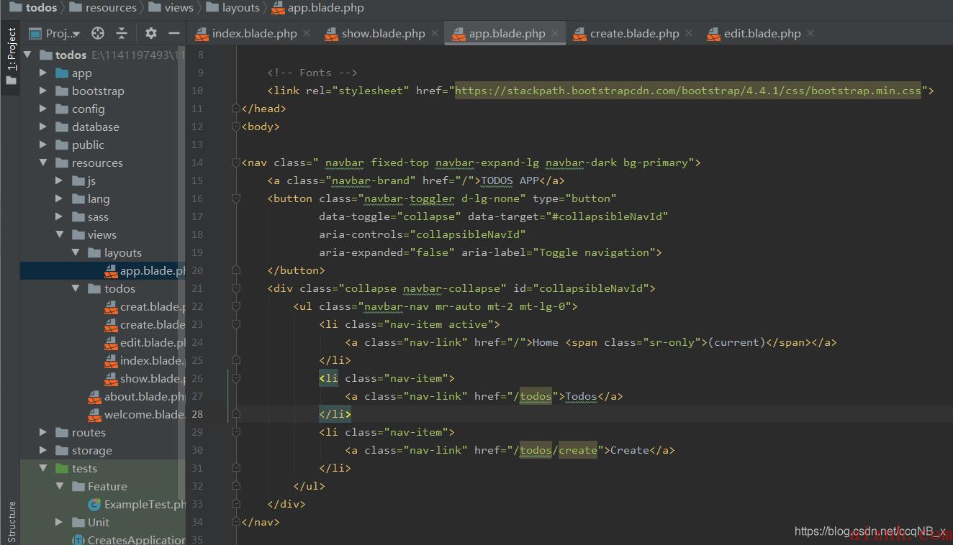The image size is (953, 545).
Task: Select the Feature folder
Action: point(99,486)
